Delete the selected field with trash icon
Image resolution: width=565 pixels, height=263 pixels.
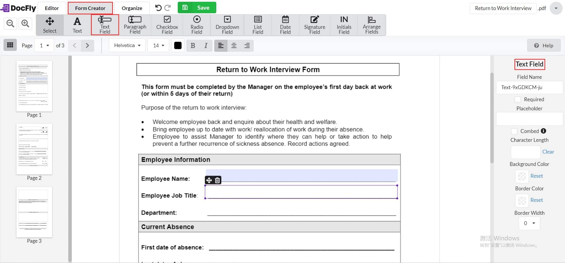(x=217, y=180)
